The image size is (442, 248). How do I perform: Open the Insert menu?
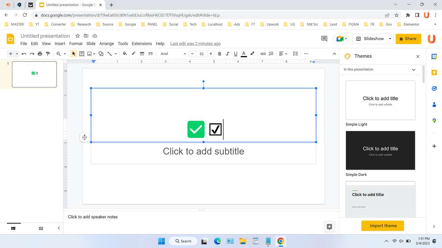[60, 43]
